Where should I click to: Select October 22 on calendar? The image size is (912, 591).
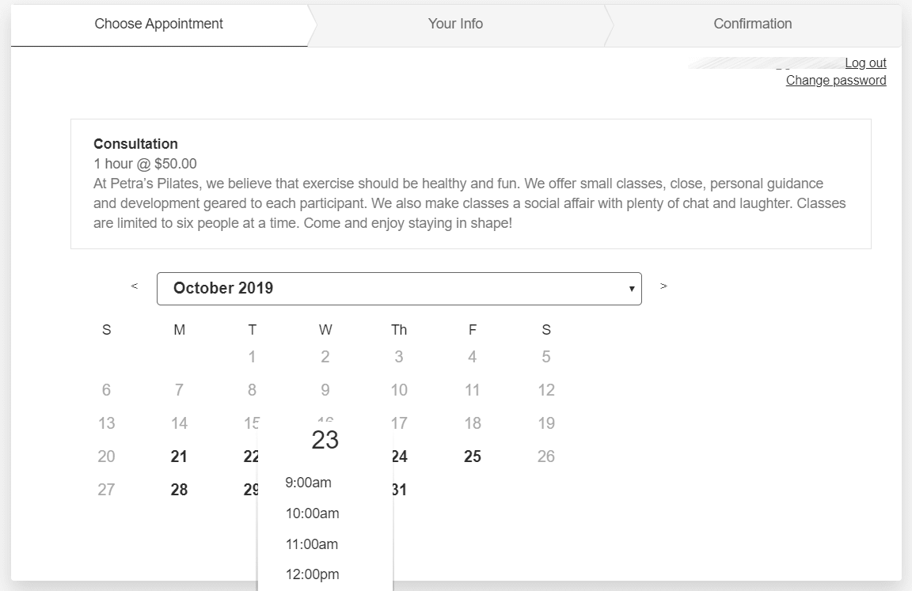point(250,457)
